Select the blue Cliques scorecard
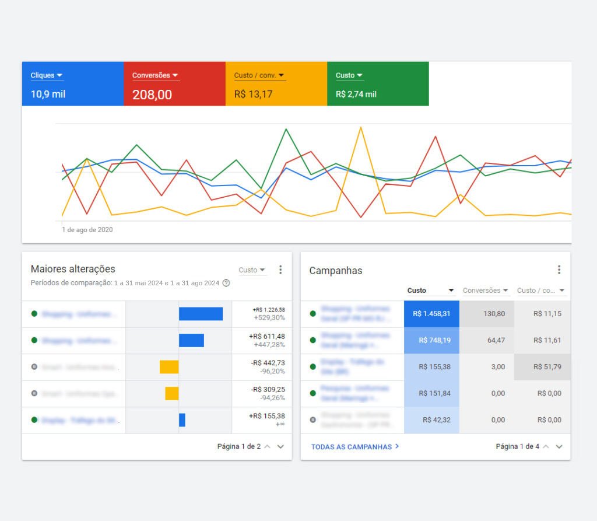 (73, 84)
